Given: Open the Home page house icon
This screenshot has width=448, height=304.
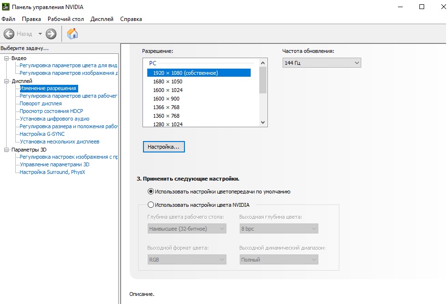Looking at the screenshot, I should tap(72, 34).
